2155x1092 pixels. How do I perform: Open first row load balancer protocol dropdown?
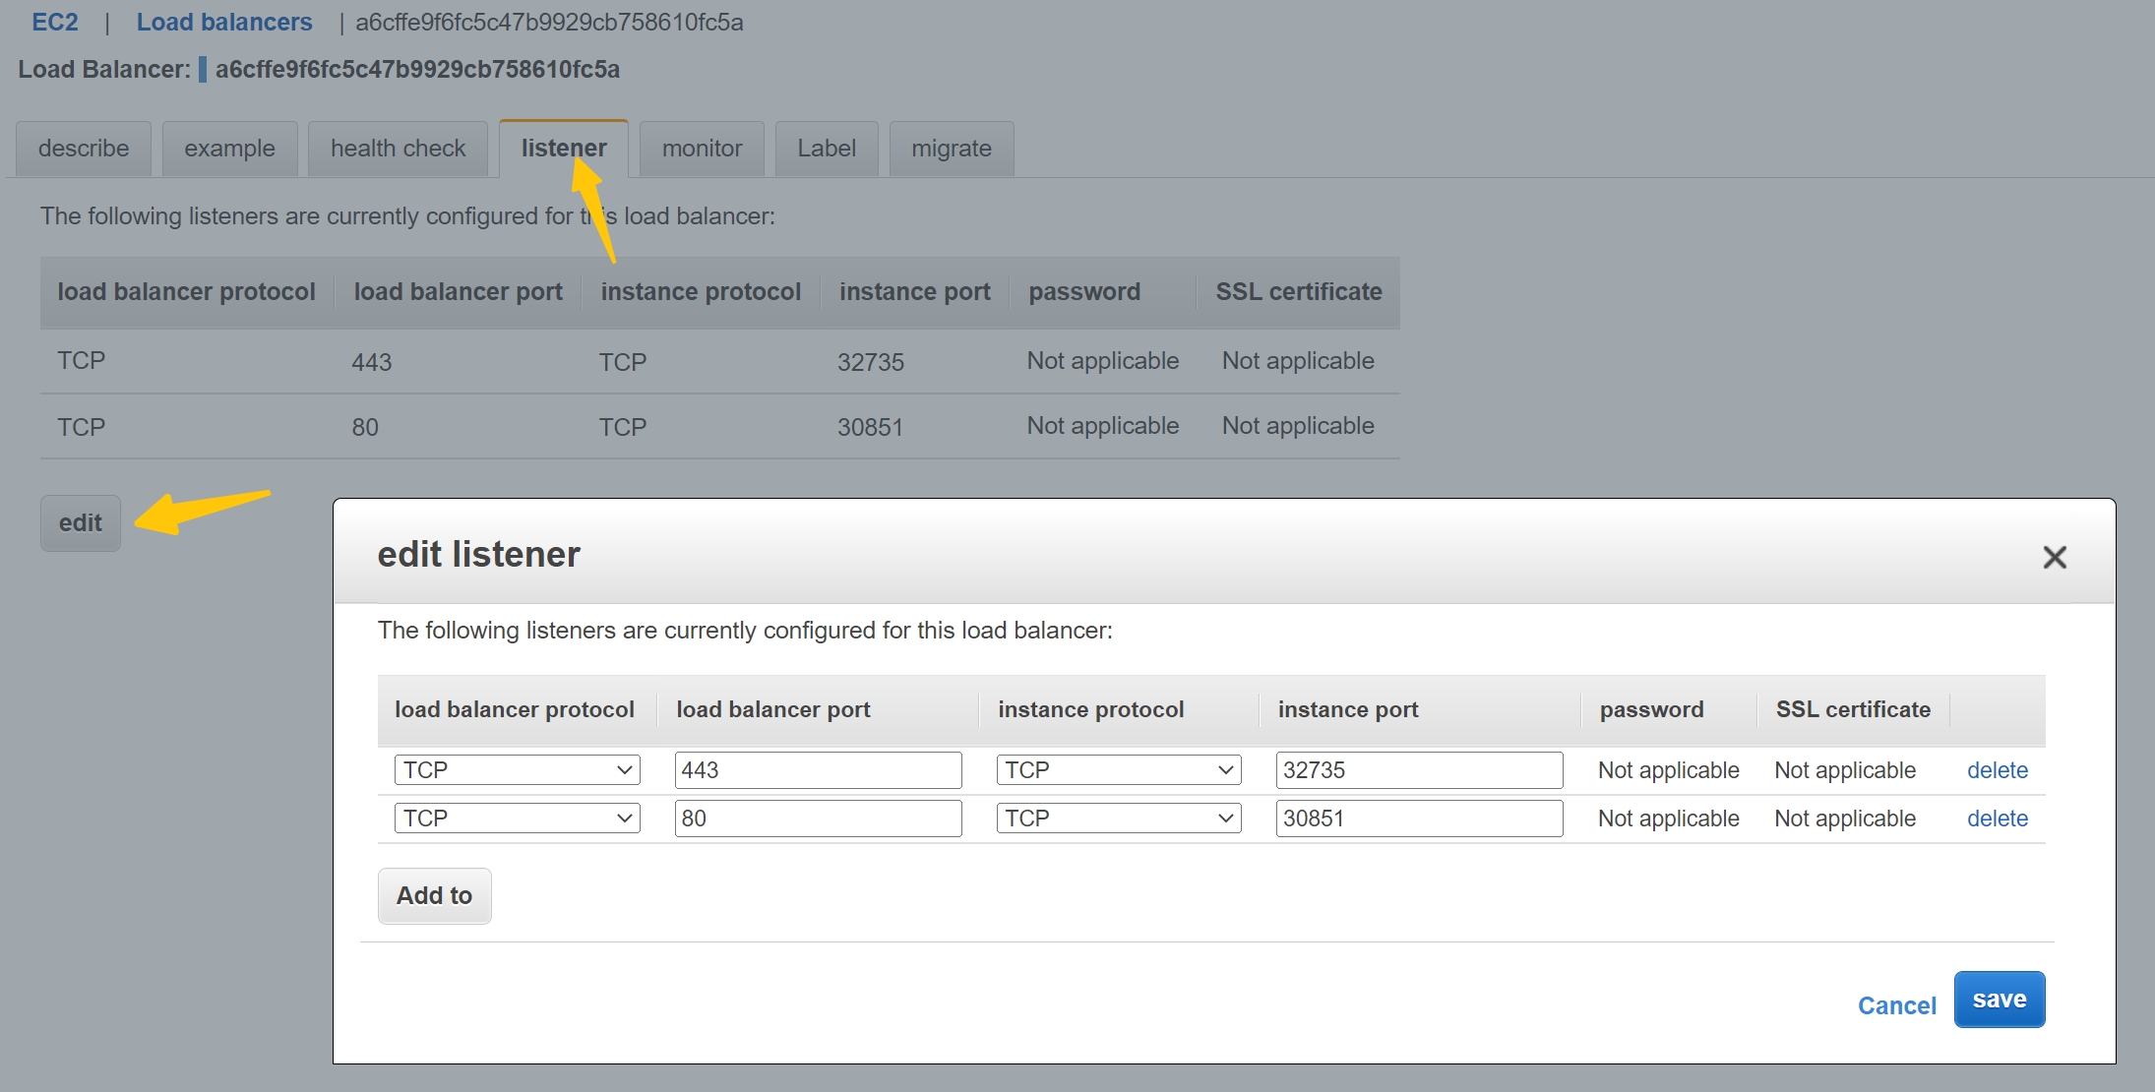[x=517, y=770]
